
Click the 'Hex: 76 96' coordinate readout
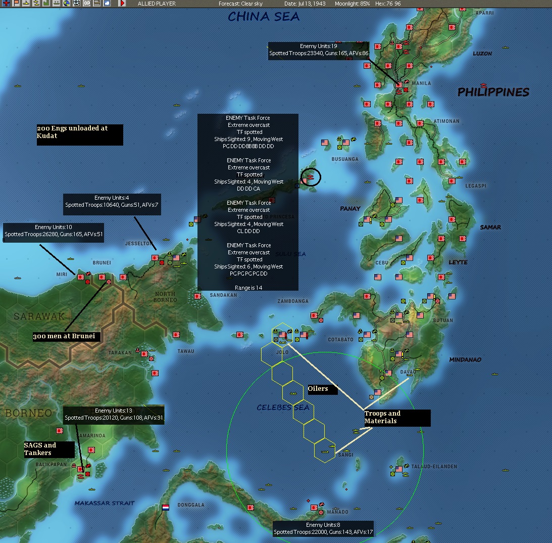tap(388, 4)
